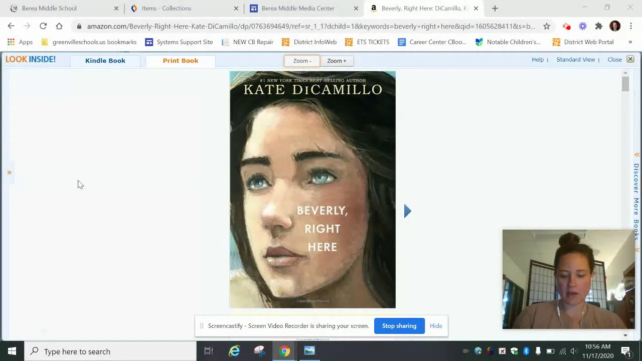Click the Windows search box
Screen dimensions: 642x361
(x=110, y=351)
